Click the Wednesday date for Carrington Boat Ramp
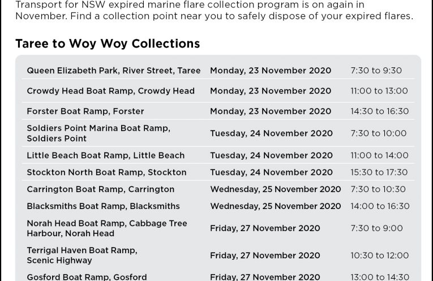The image size is (433, 281). pos(275,189)
